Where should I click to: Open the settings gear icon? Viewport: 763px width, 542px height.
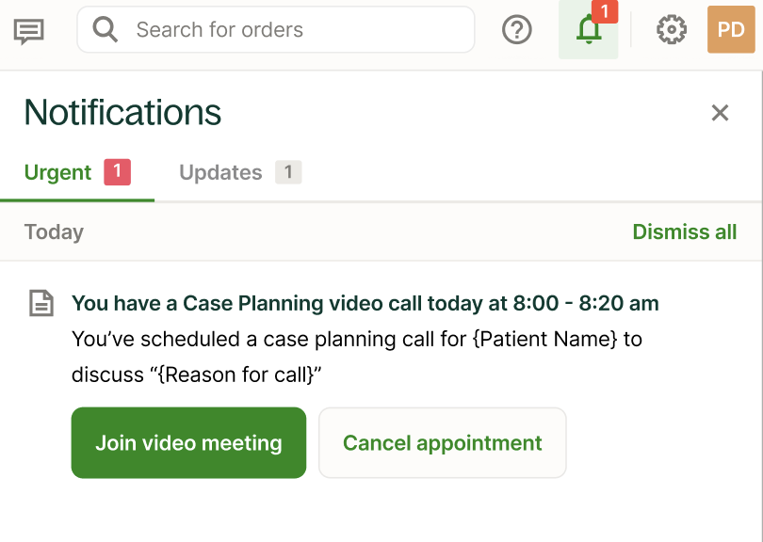point(671,29)
